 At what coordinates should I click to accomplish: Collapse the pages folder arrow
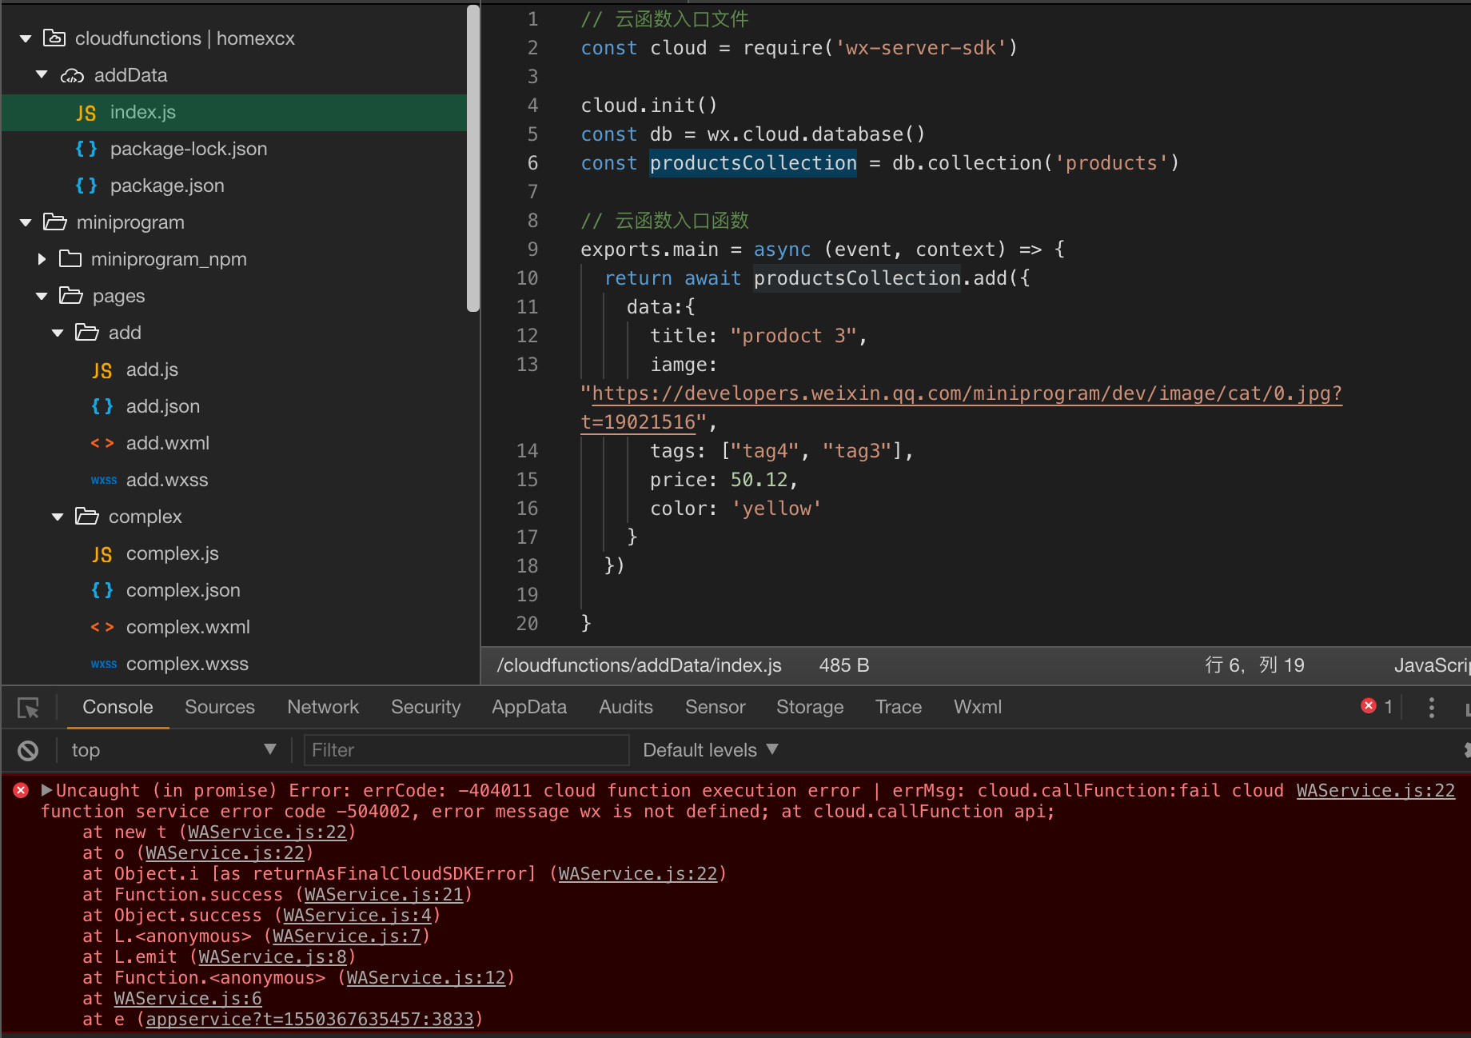[x=42, y=296]
